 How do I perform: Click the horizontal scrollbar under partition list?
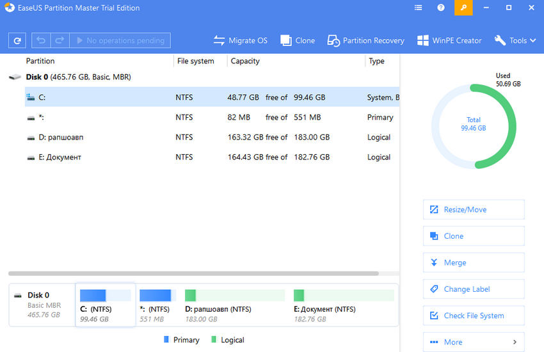pyautogui.click(x=193, y=274)
